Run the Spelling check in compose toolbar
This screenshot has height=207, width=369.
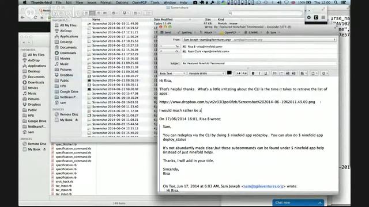point(184,32)
